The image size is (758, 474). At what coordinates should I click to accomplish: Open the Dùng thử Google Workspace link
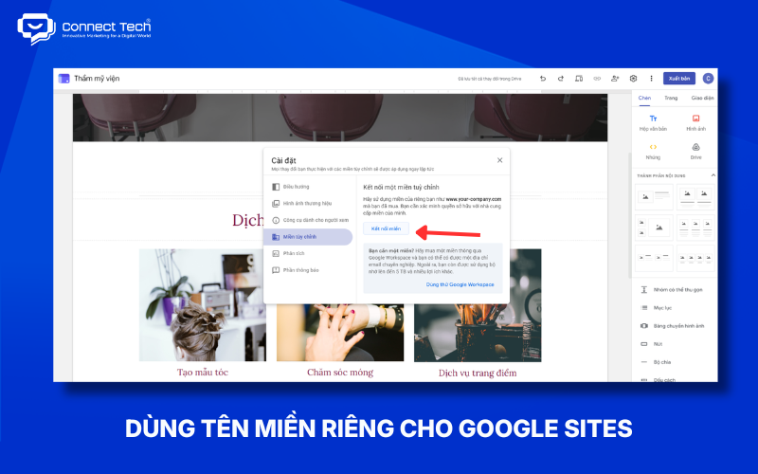click(460, 285)
